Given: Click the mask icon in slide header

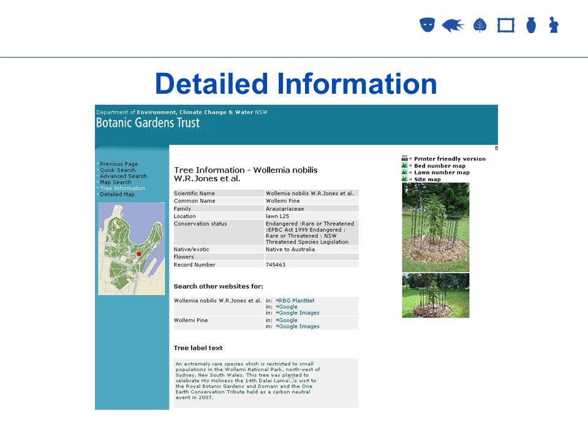Looking at the screenshot, I should pyautogui.click(x=427, y=25).
